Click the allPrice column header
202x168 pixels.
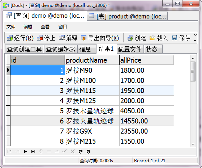tap(147, 60)
